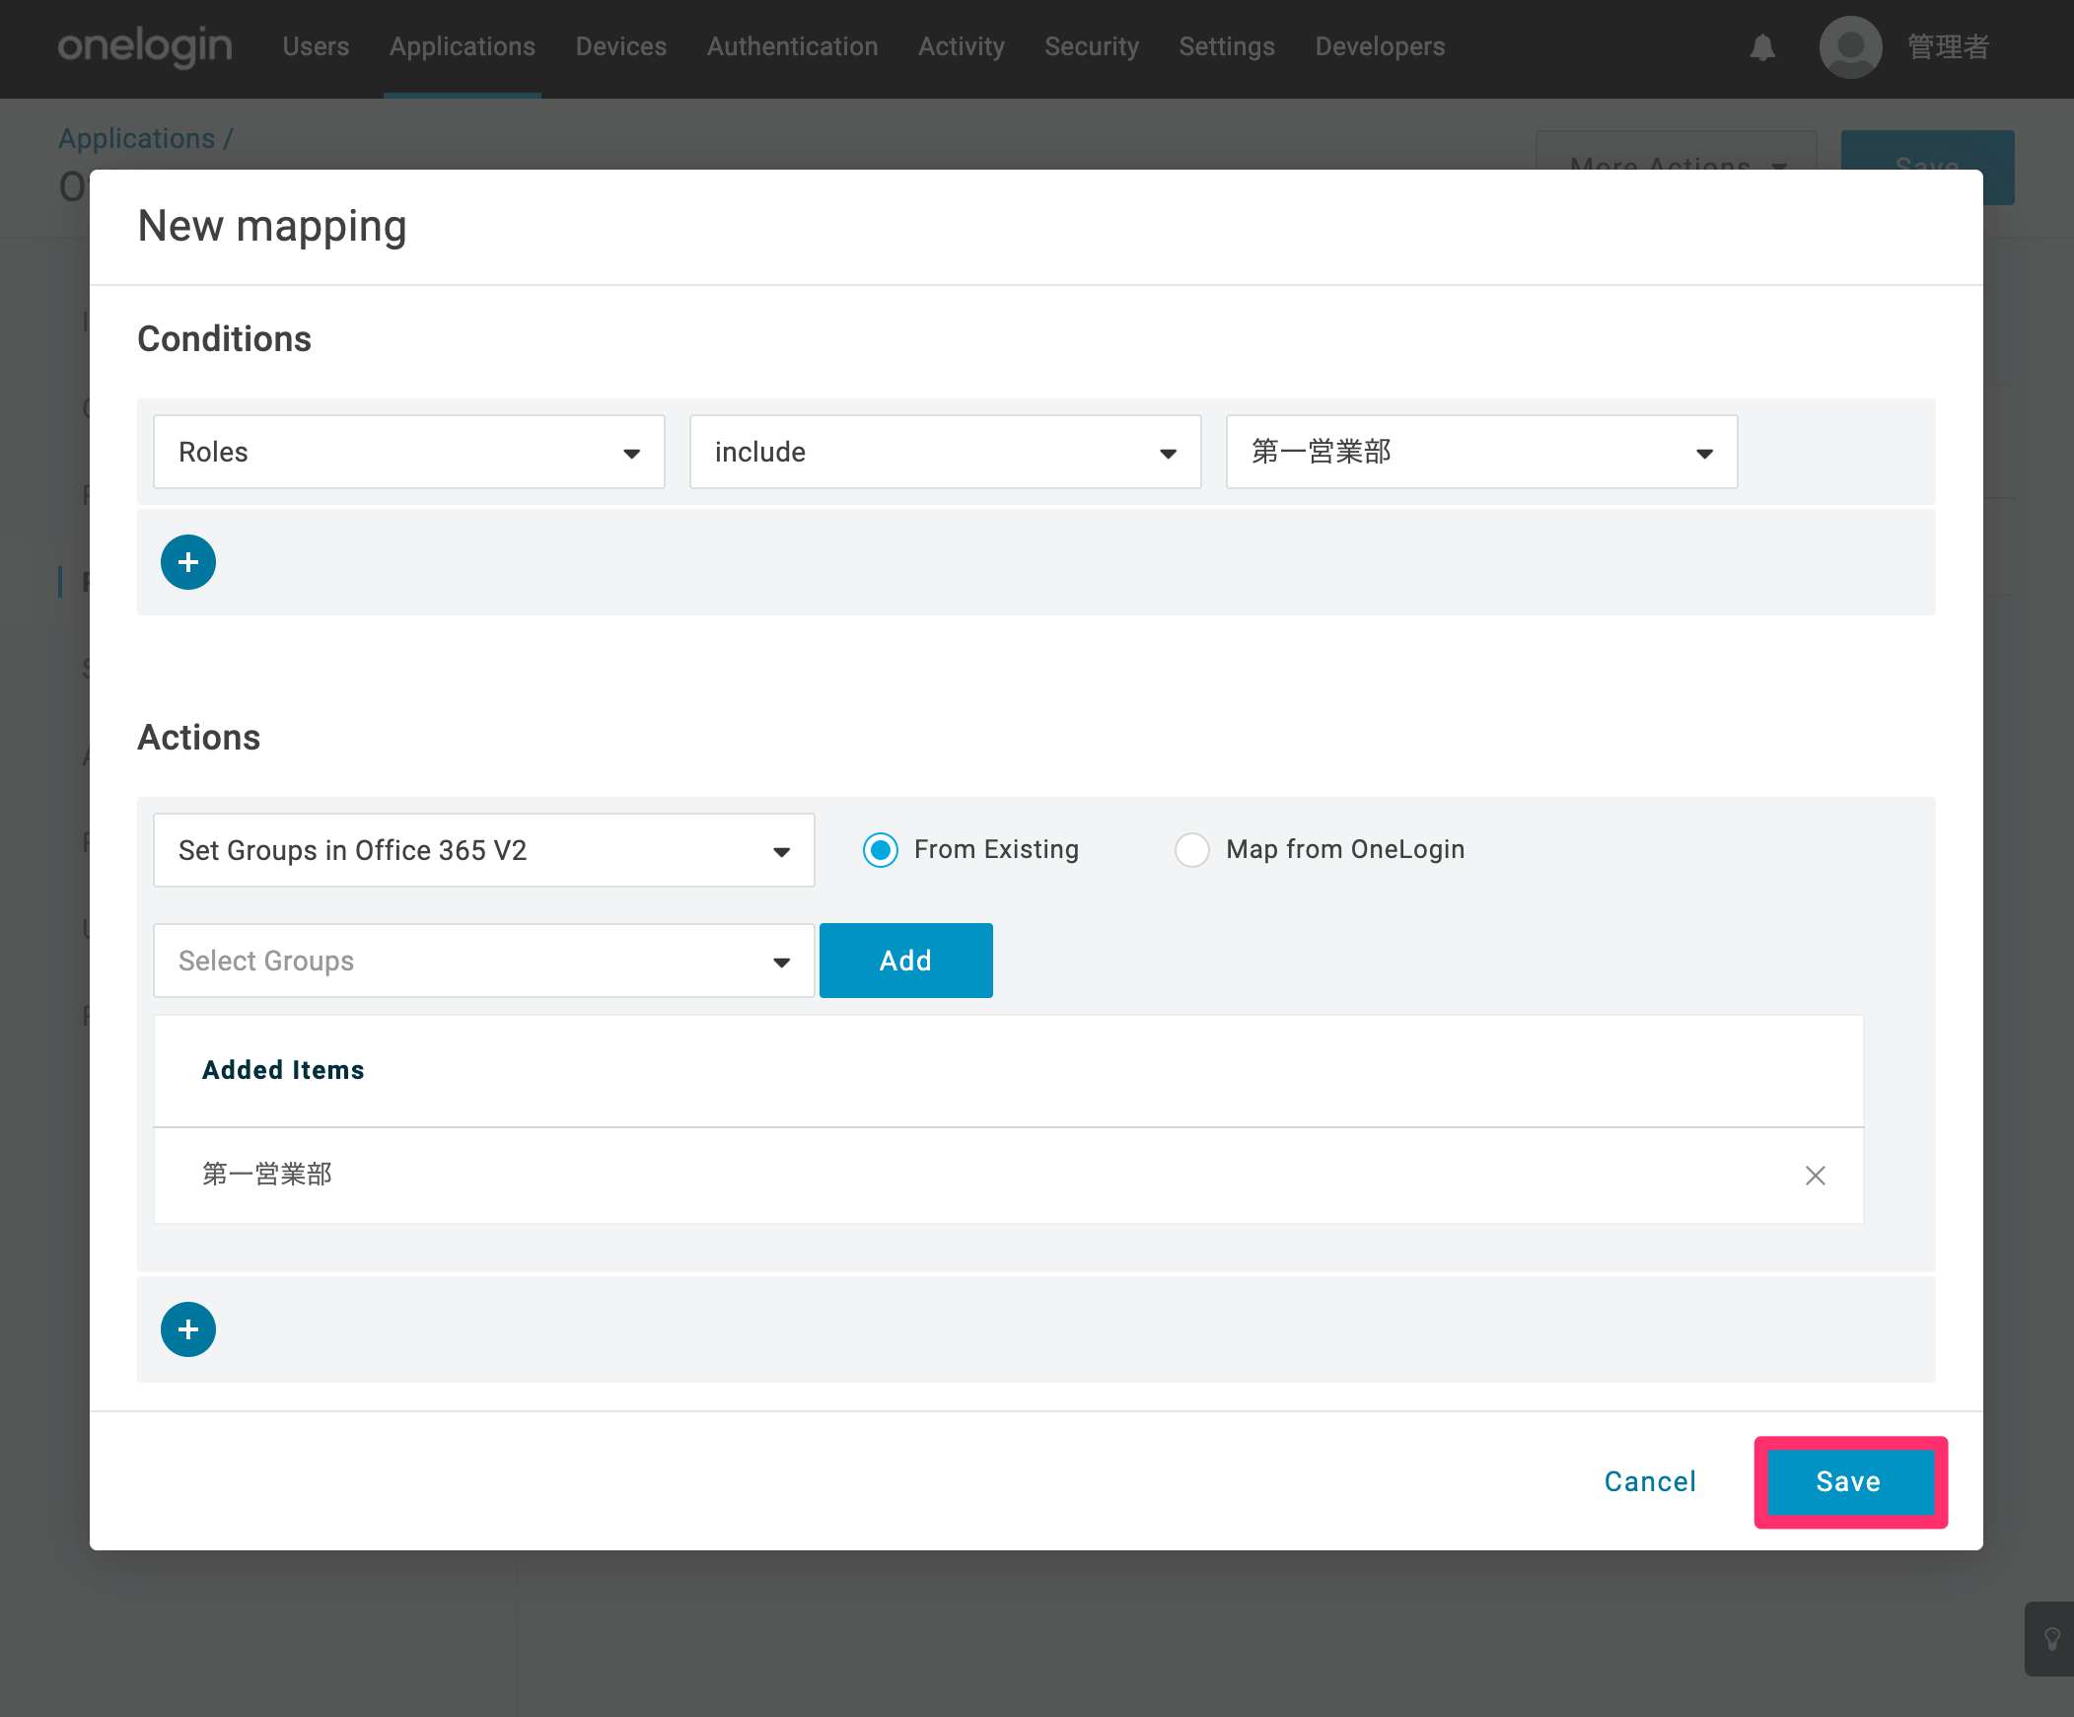2074x1717 pixels.
Task: Add a new action with plus button
Action: (187, 1329)
